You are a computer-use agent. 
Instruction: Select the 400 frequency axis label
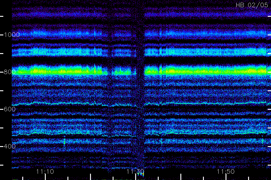(x=10, y=146)
